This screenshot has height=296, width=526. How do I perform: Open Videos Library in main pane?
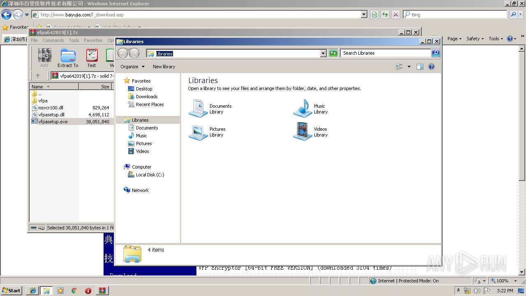[310, 132]
